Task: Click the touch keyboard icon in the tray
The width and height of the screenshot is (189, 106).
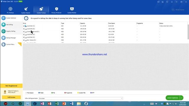Action: pyautogui.click(x=152, y=104)
